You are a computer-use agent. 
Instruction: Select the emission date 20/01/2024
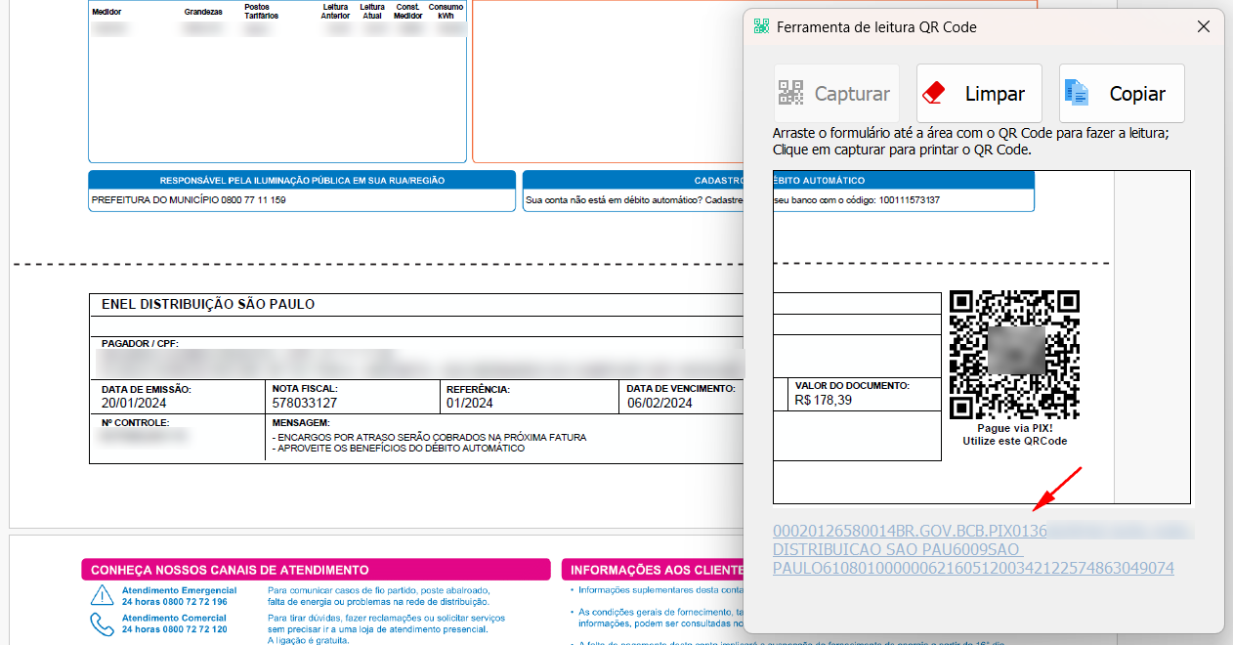[x=134, y=403]
